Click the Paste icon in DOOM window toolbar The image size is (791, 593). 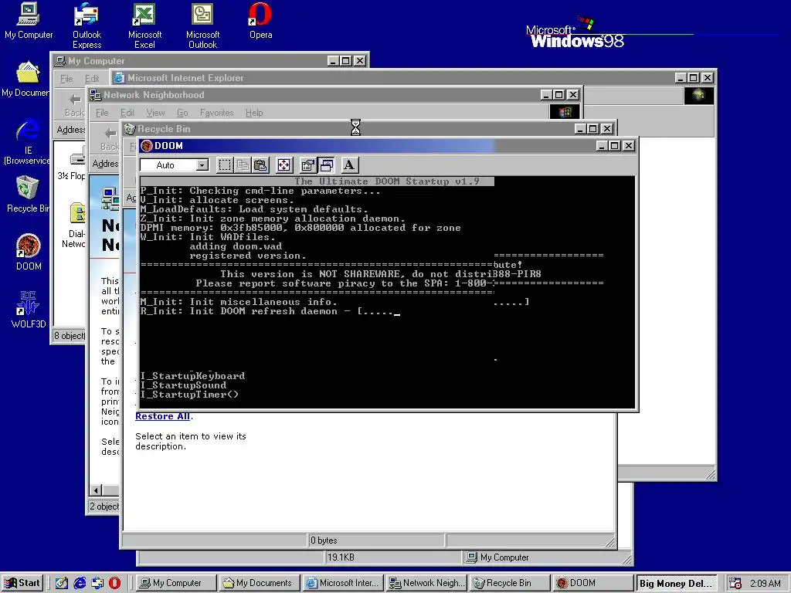click(260, 165)
